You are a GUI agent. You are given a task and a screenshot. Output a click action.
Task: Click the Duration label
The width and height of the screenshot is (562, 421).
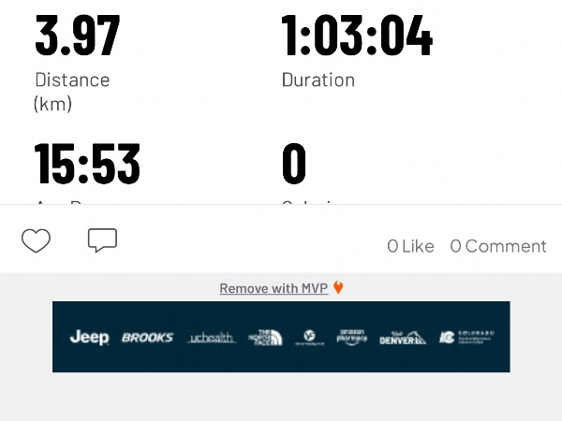[x=318, y=80]
